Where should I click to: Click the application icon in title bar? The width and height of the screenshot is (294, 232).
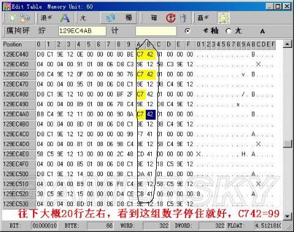point(7,7)
